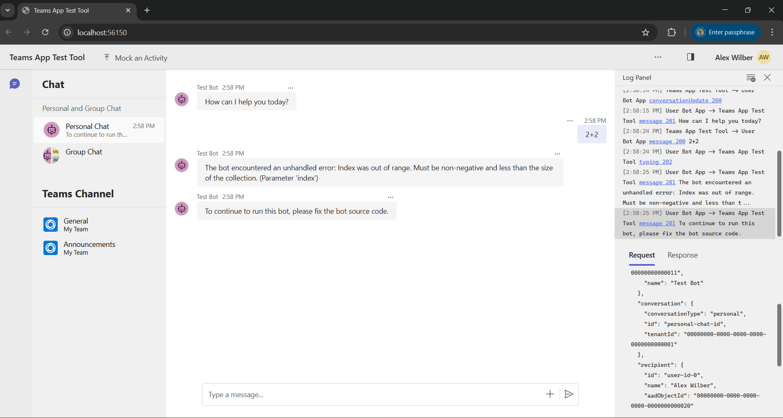The image size is (783, 418).
Task: Click Test Bot avatar beside 'To continue' message
Action: click(x=182, y=209)
